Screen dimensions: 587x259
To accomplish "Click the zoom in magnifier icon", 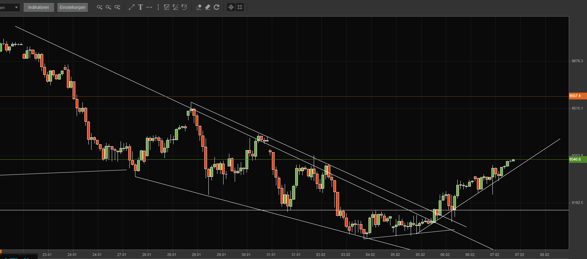I will pos(99,7).
